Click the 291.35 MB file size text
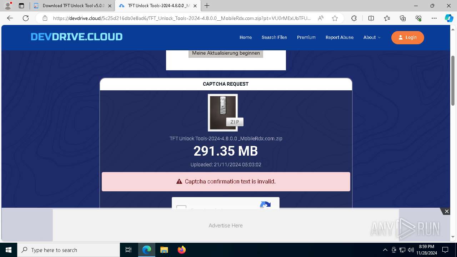This screenshot has height=257, width=457. pos(226,151)
